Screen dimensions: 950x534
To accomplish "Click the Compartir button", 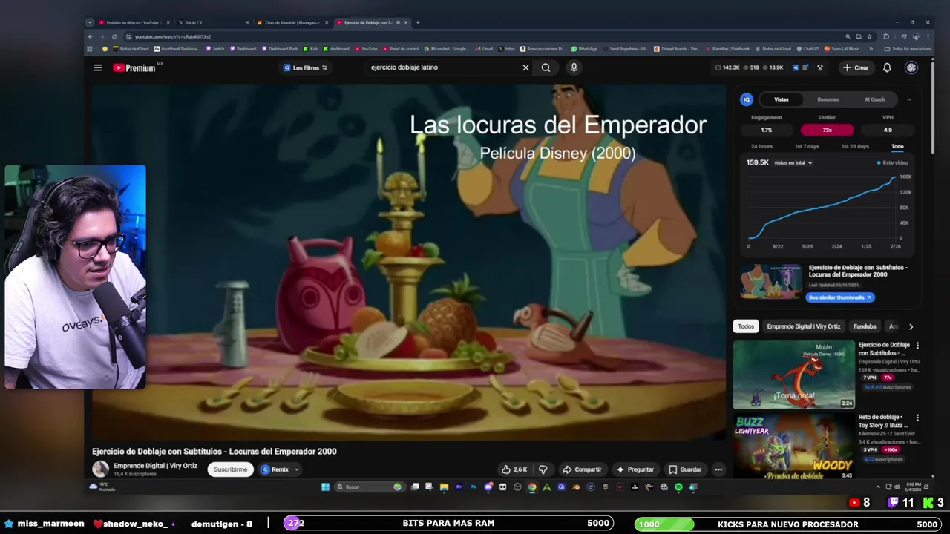I will (582, 469).
